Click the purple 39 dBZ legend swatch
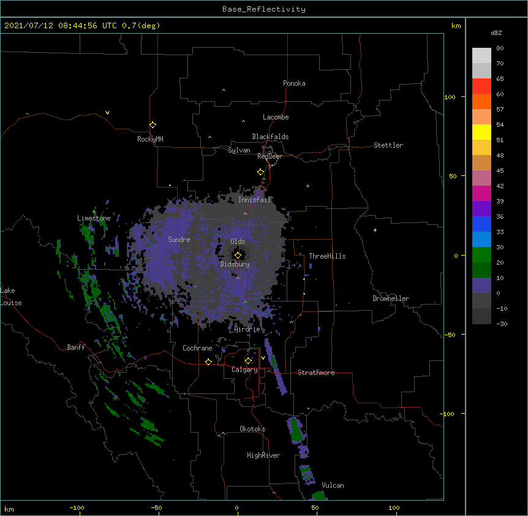Screen dimensions: 528x516 481,208
